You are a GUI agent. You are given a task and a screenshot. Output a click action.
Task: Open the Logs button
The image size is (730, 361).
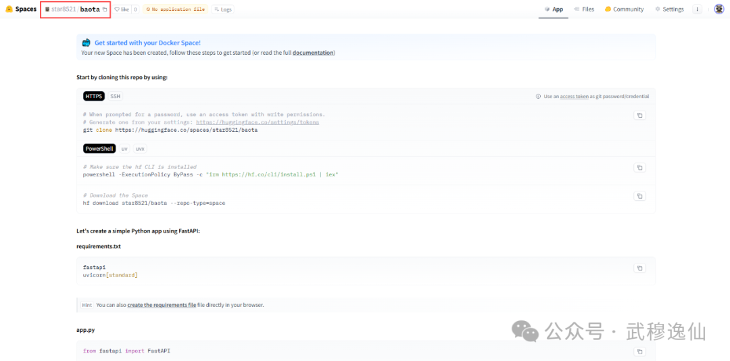222,9
